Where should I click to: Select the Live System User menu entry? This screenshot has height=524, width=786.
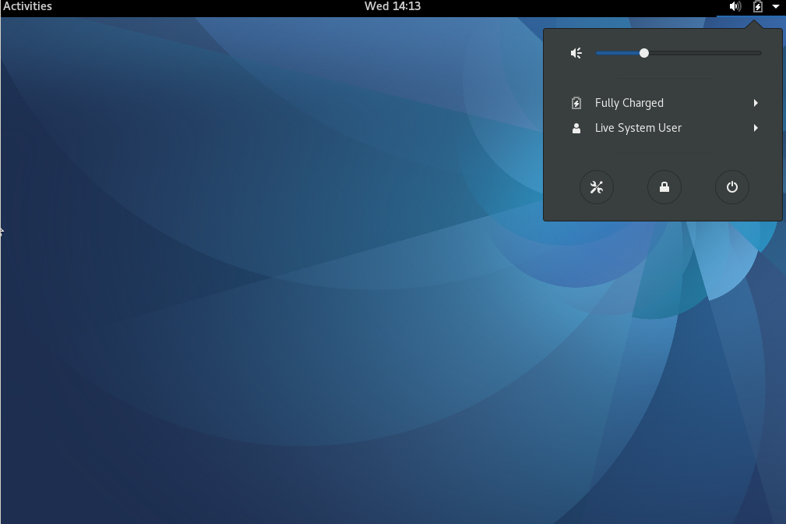(638, 127)
